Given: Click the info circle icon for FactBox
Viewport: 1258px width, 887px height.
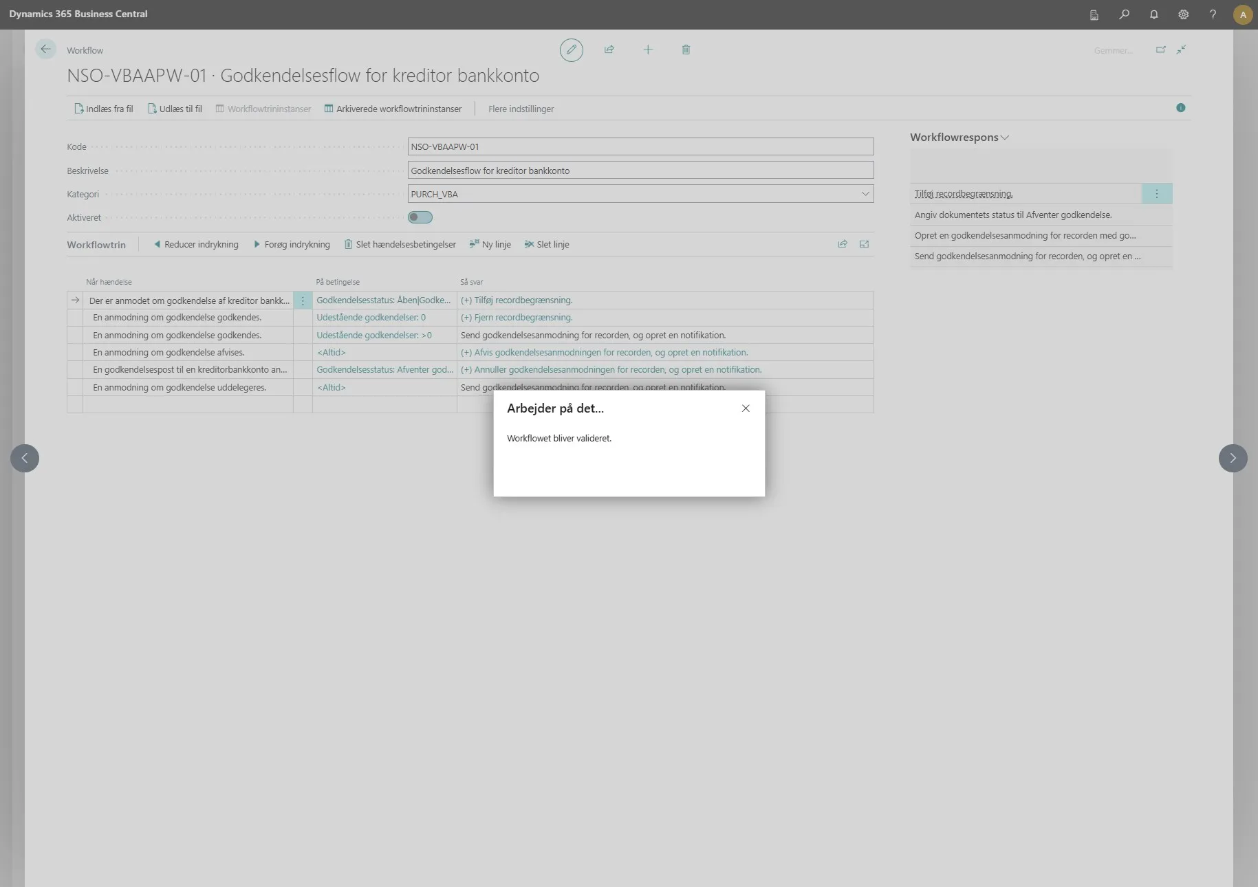Looking at the screenshot, I should [1181, 108].
